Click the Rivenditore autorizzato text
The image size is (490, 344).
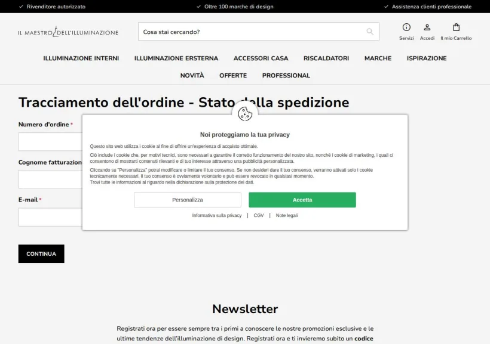(56, 7)
